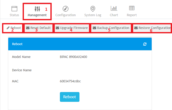Click the Report table grid icon
Screen dimensions: 172x110
[132, 8]
